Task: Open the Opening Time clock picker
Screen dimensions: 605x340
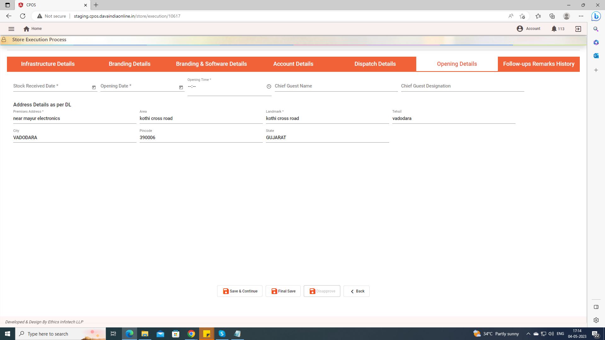Action: pos(269,86)
